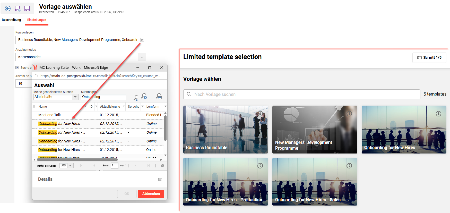
Task: Open the Onboarding for New Hires - Sales card
Action: coord(315,182)
